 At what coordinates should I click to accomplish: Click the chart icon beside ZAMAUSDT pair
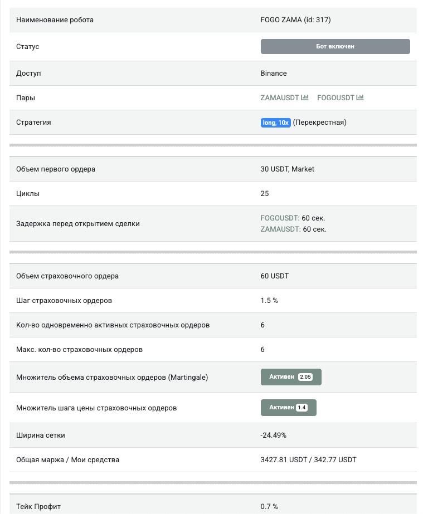tap(304, 97)
